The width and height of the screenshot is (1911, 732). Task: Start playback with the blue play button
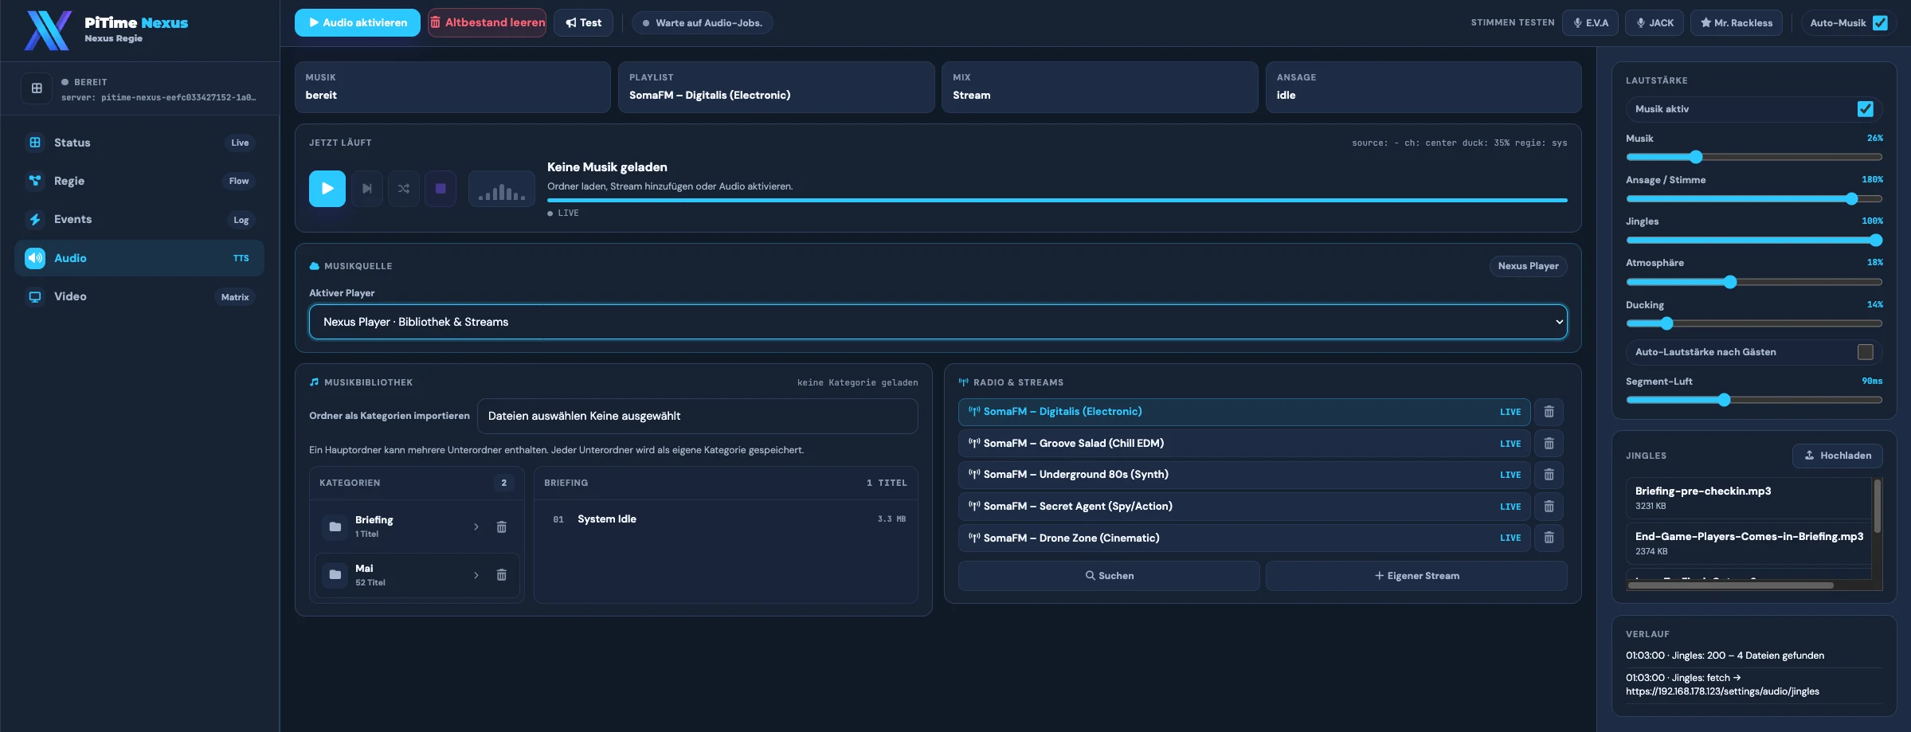tap(327, 189)
